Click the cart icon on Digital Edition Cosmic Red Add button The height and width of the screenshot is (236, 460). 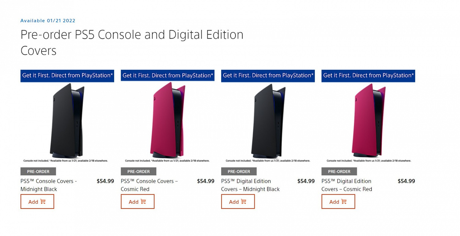point(344,202)
